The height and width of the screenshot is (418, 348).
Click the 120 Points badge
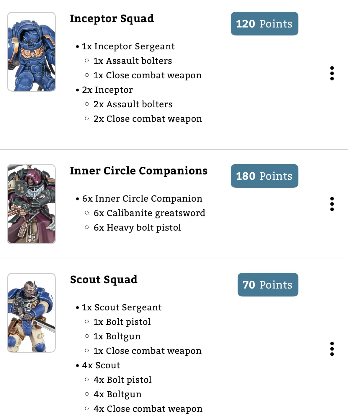tap(264, 24)
